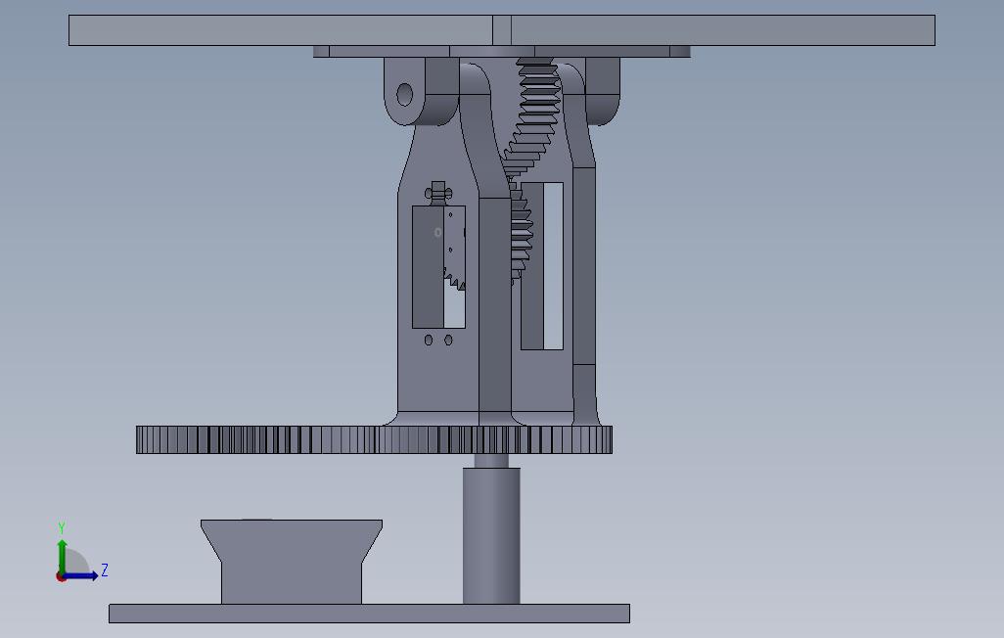
Task: Select the round pivot hole in the top bracket
Action: (405, 95)
